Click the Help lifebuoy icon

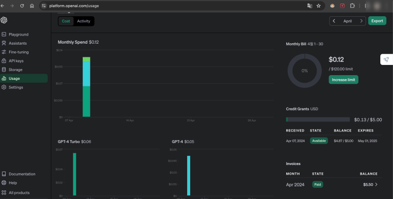tap(4, 183)
